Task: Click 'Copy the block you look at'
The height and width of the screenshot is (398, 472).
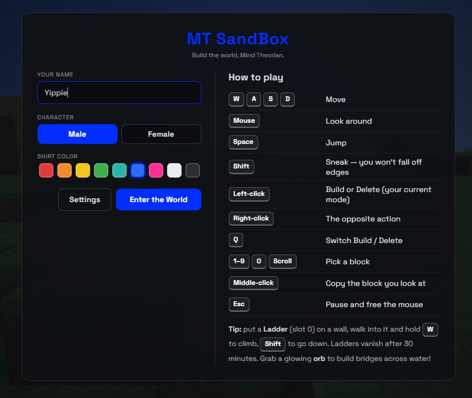Action: (x=376, y=283)
